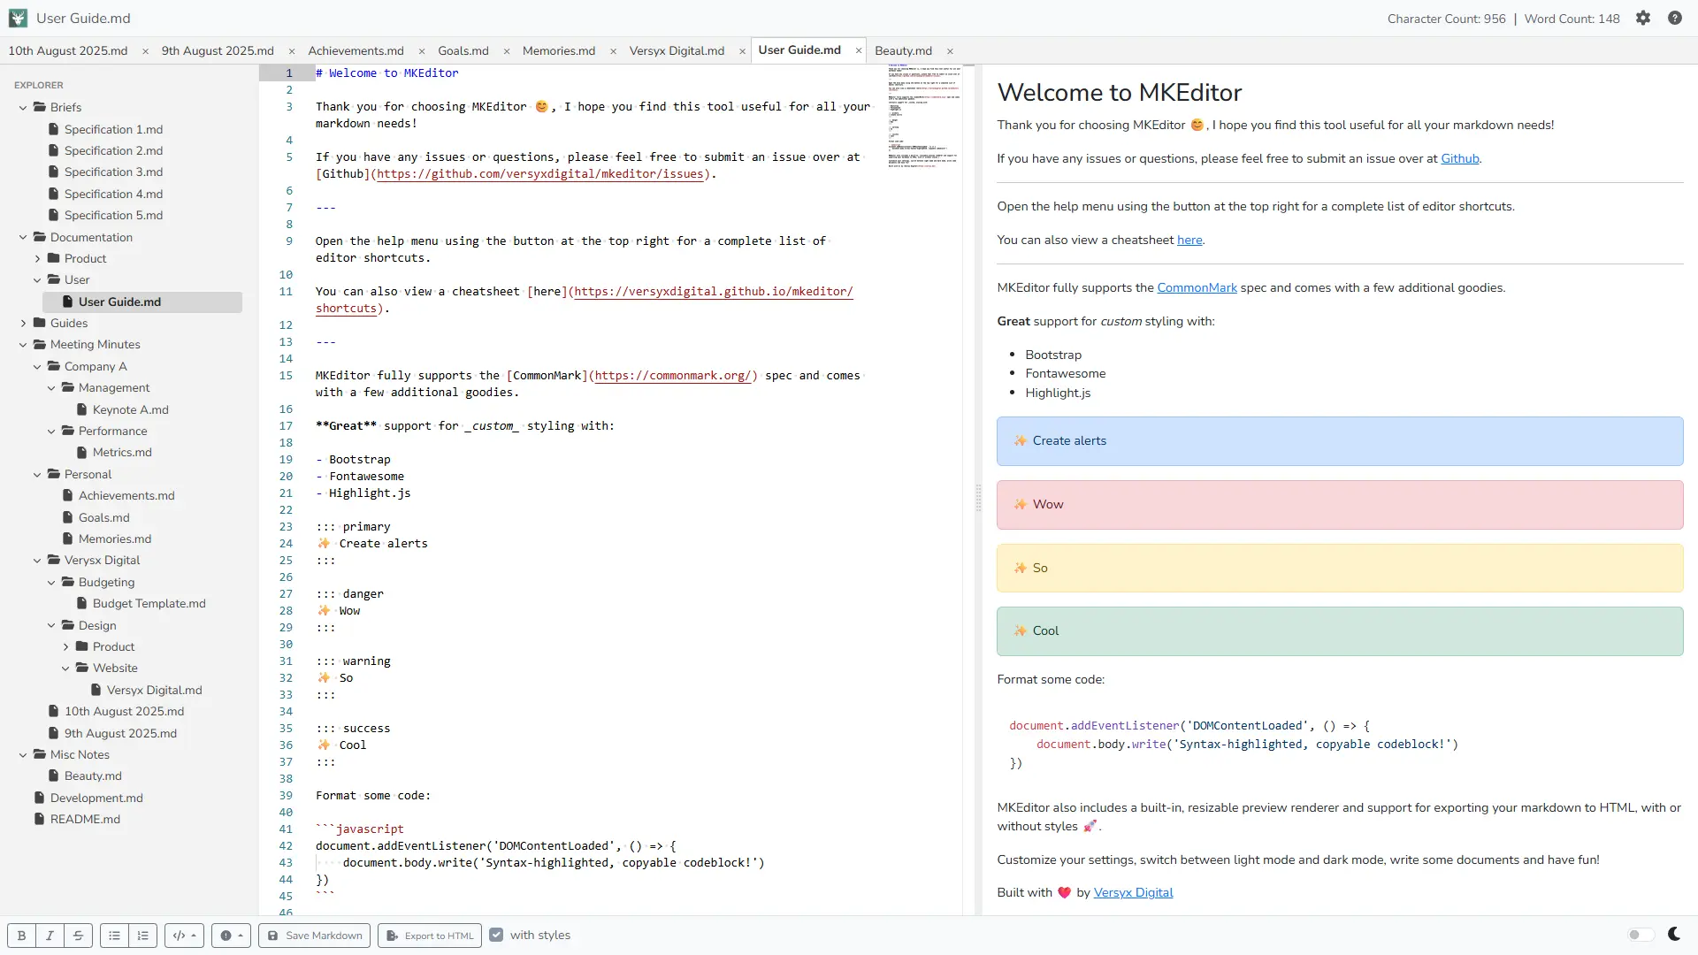Open settings via gear icon
1698x955 pixels.
pos(1643,18)
